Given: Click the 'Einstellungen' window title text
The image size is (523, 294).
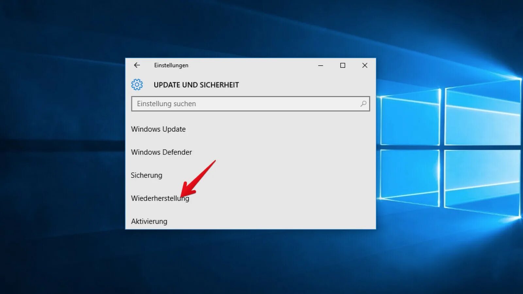Looking at the screenshot, I should click(171, 65).
